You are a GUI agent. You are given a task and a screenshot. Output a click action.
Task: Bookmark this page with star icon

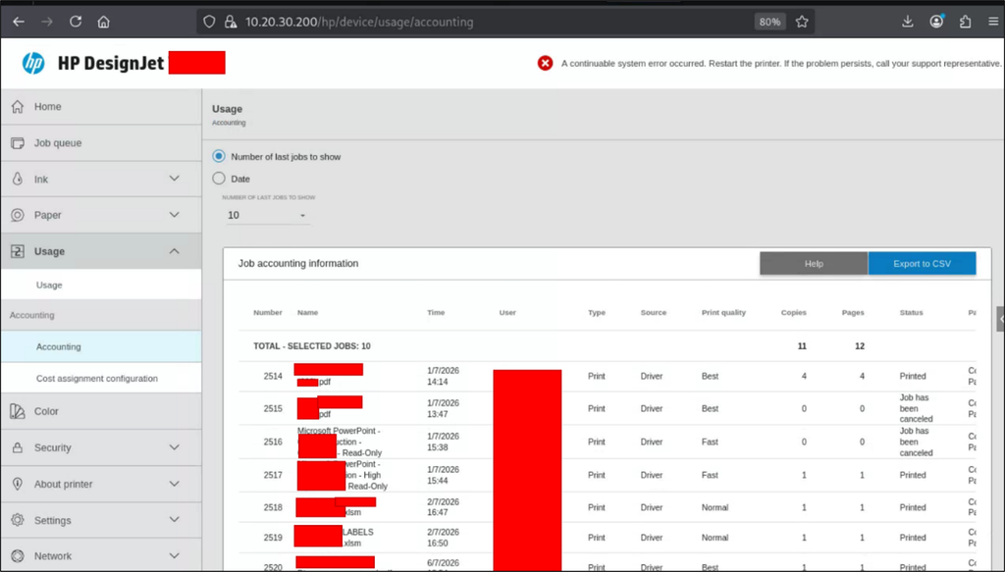tap(802, 22)
